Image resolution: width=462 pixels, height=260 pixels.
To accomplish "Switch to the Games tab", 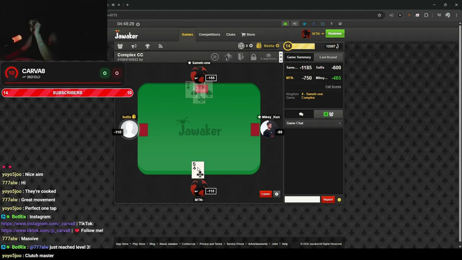I will click(x=187, y=34).
